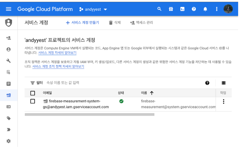The image size is (243, 152).
Task: Open the hamburger navigation menu
Action: (x=8, y=9)
